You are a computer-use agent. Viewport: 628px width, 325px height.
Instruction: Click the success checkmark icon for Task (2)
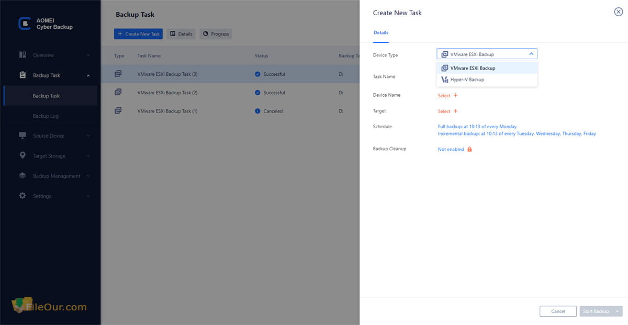pos(257,93)
